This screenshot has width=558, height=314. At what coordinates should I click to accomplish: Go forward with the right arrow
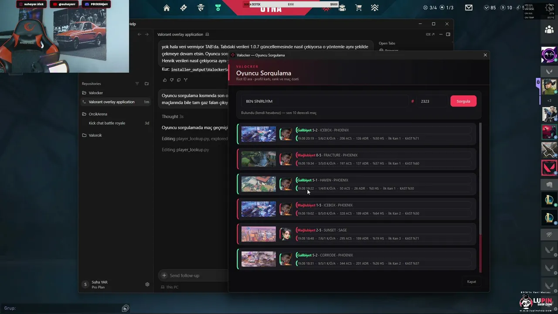click(147, 34)
